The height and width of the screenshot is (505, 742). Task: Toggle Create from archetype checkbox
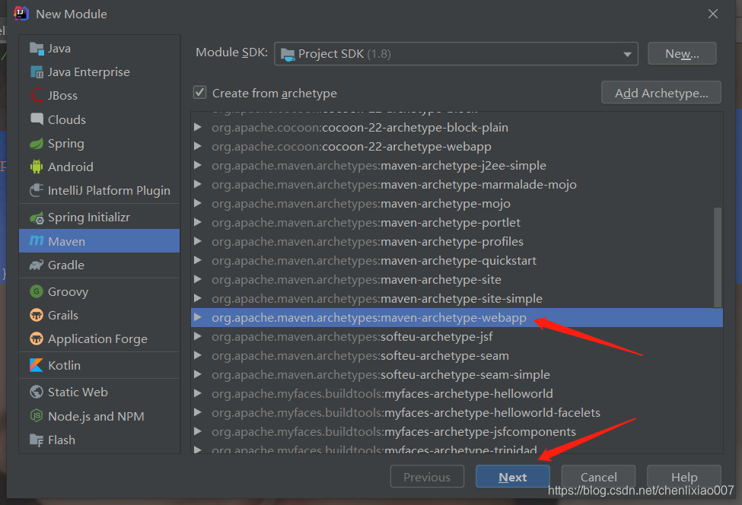click(x=199, y=92)
